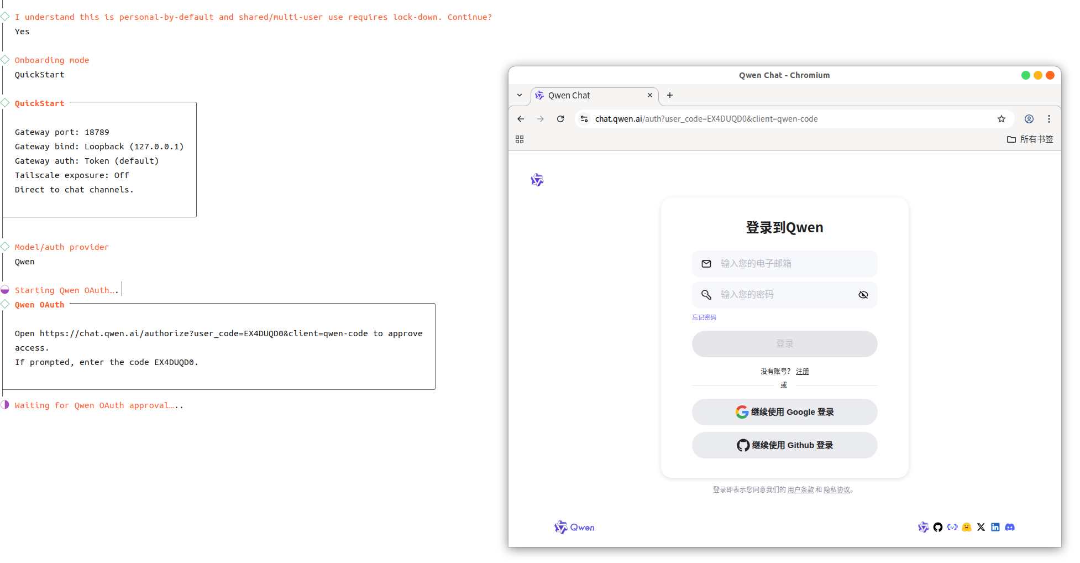Toggle password visibility eye icon
1080x563 pixels.
(x=863, y=295)
